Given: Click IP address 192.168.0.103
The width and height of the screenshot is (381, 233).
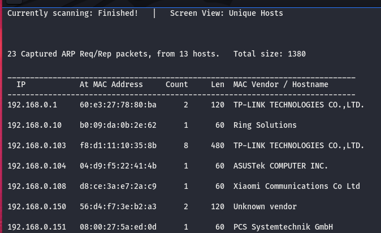Looking at the screenshot, I should click(37, 145).
